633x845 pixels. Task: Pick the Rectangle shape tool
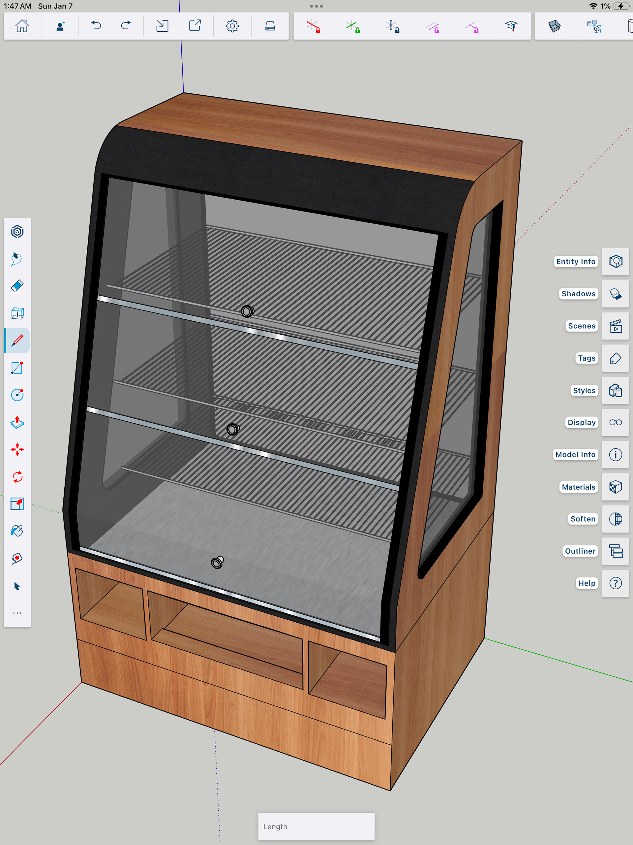point(17,368)
